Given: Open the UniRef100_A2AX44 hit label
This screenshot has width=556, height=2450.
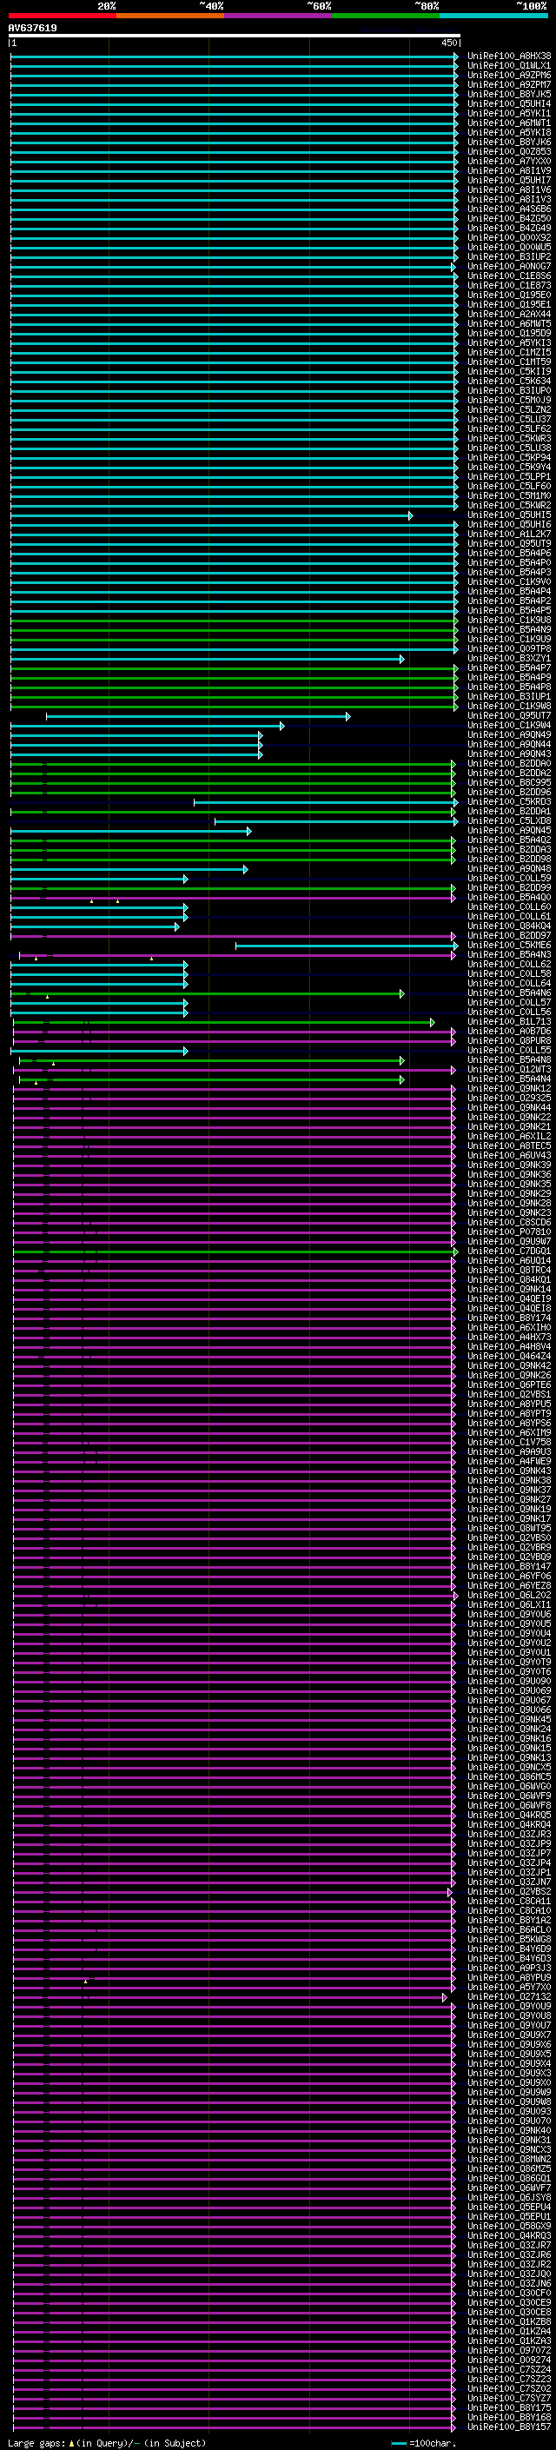Looking at the screenshot, I should (x=508, y=314).
